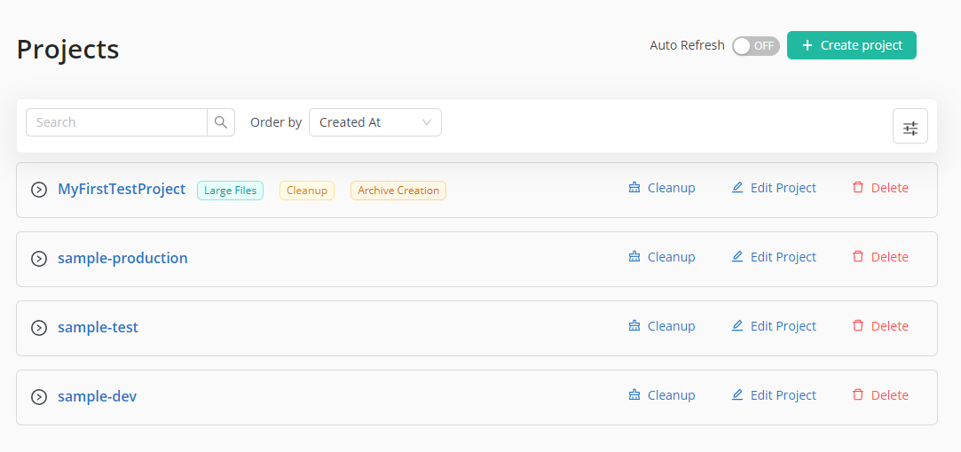961x452 pixels.
Task: Expand the sample-test project row
Action: tap(39, 328)
